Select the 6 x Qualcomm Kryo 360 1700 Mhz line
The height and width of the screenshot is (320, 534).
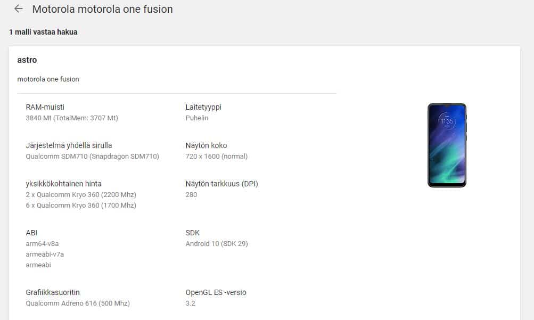click(x=81, y=206)
